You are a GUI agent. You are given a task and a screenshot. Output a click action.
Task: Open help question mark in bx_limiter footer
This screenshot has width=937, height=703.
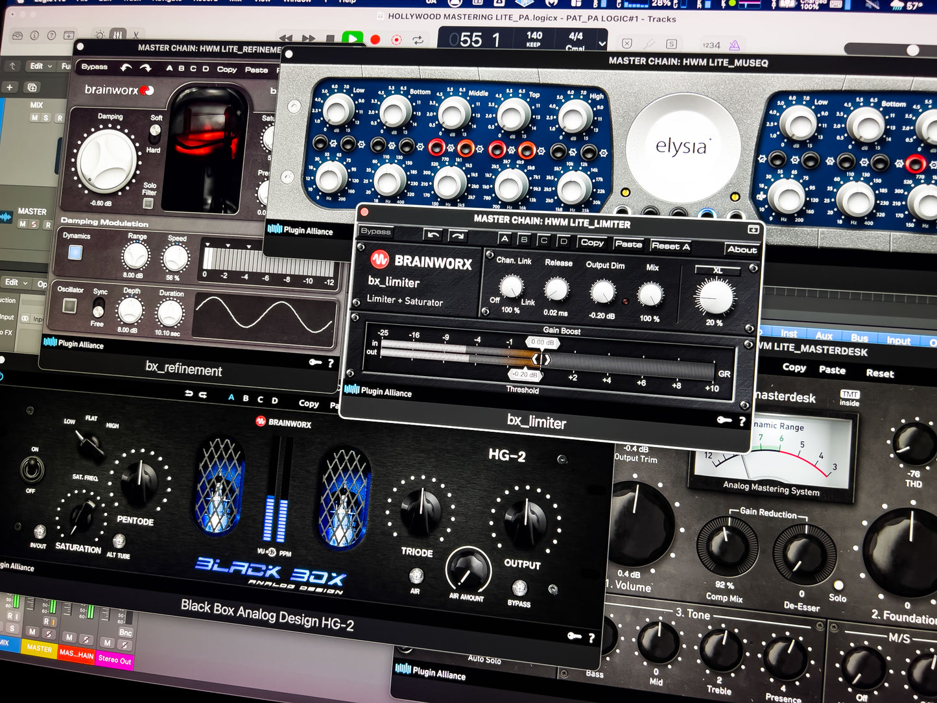(742, 422)
